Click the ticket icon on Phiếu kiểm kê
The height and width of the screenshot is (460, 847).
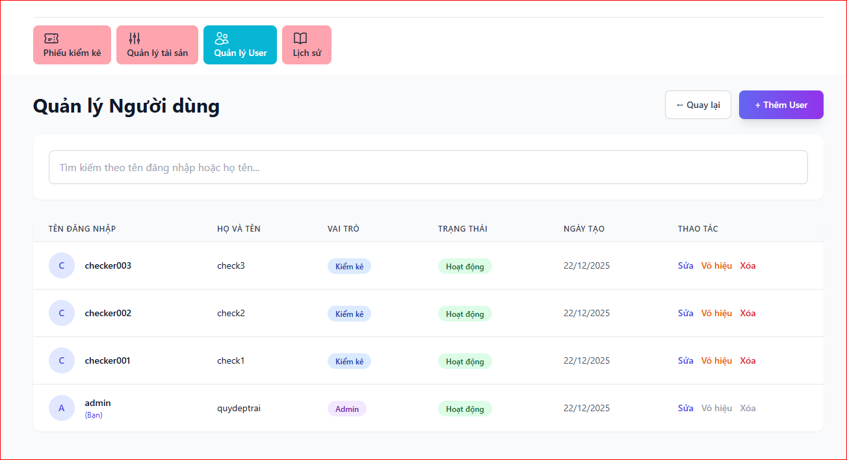click(51, 38)
